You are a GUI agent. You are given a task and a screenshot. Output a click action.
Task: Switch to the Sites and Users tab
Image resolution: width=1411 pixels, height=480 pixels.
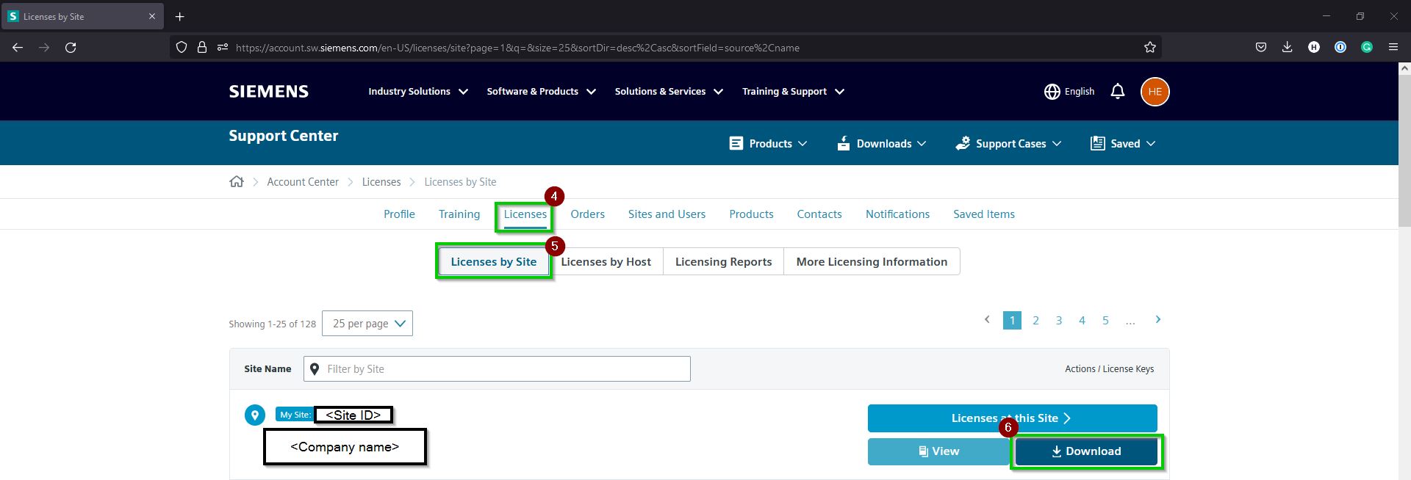coord(667,214)
